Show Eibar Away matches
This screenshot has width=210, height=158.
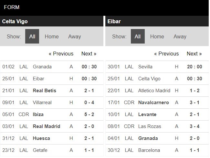click(x=180, y=36)
